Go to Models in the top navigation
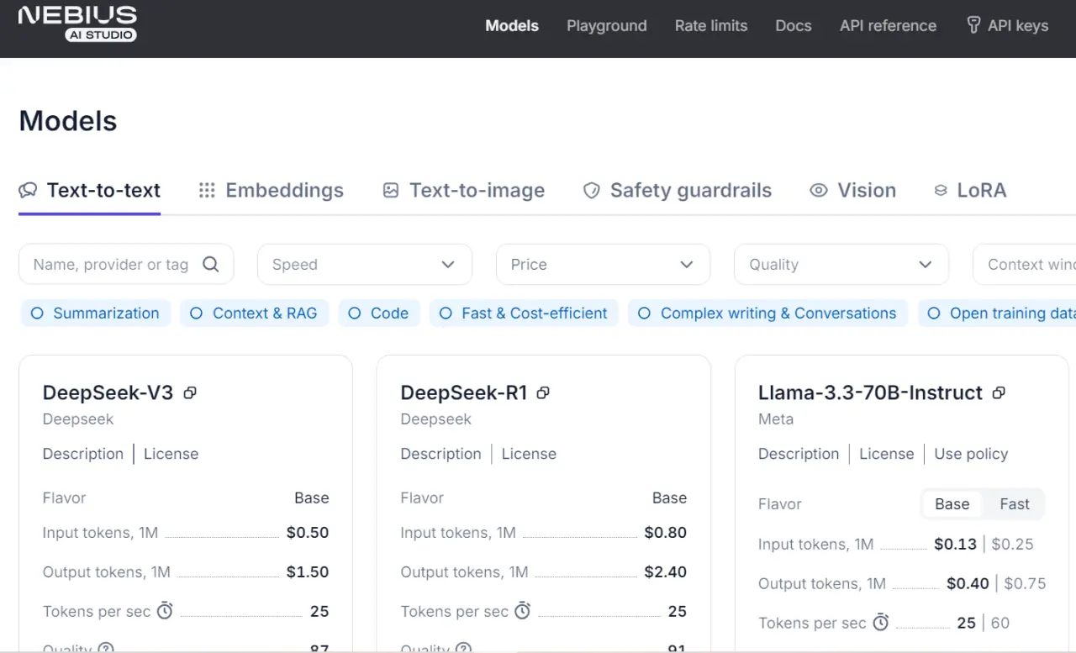Viewport: 1076px width, 653px height. [512, 26]
